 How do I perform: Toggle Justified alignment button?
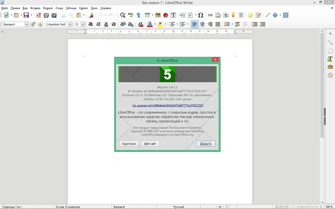[x=218, y=24]
